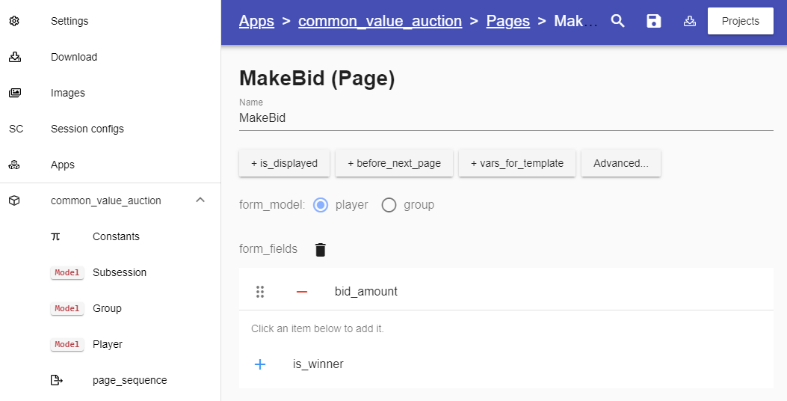Click the + vars_for_template button
Screen dimensions: 787x401
(x=517, y=163)
